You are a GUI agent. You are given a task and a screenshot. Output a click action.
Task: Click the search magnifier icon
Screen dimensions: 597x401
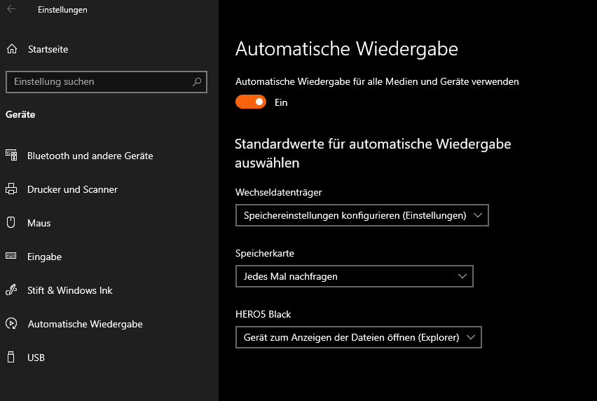tap(198, 81)
